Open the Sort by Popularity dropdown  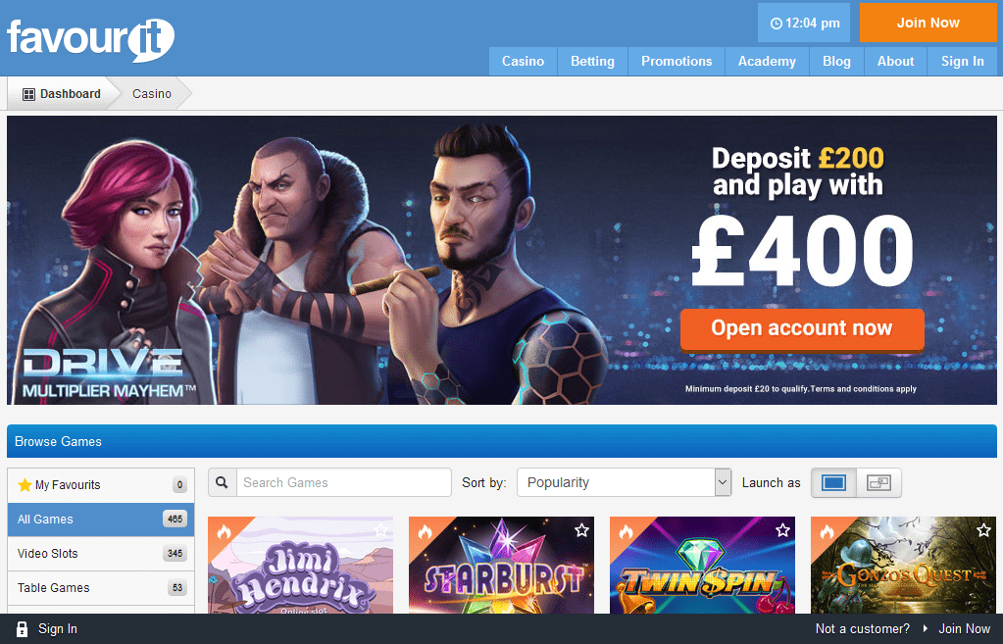[x=624, y=483]
